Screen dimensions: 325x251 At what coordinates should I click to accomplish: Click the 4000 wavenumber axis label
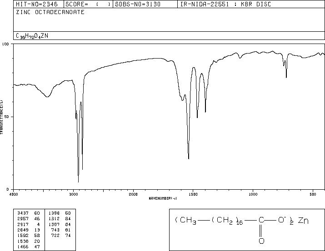14,194
